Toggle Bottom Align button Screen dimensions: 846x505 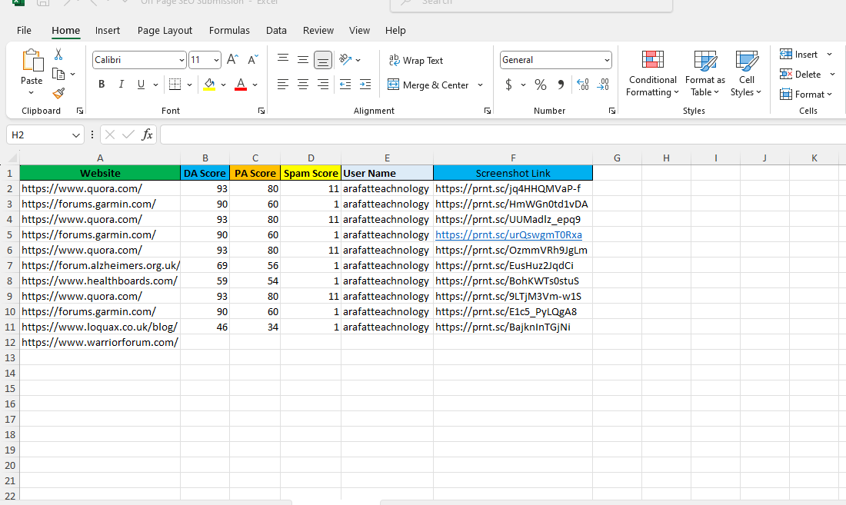[323, 60]
